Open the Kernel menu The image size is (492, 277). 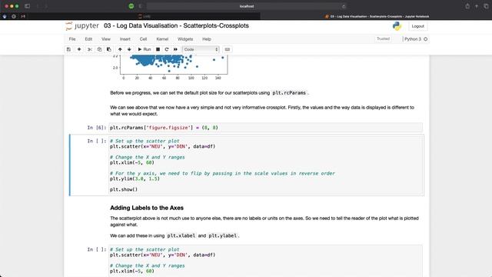coord(162,39)
